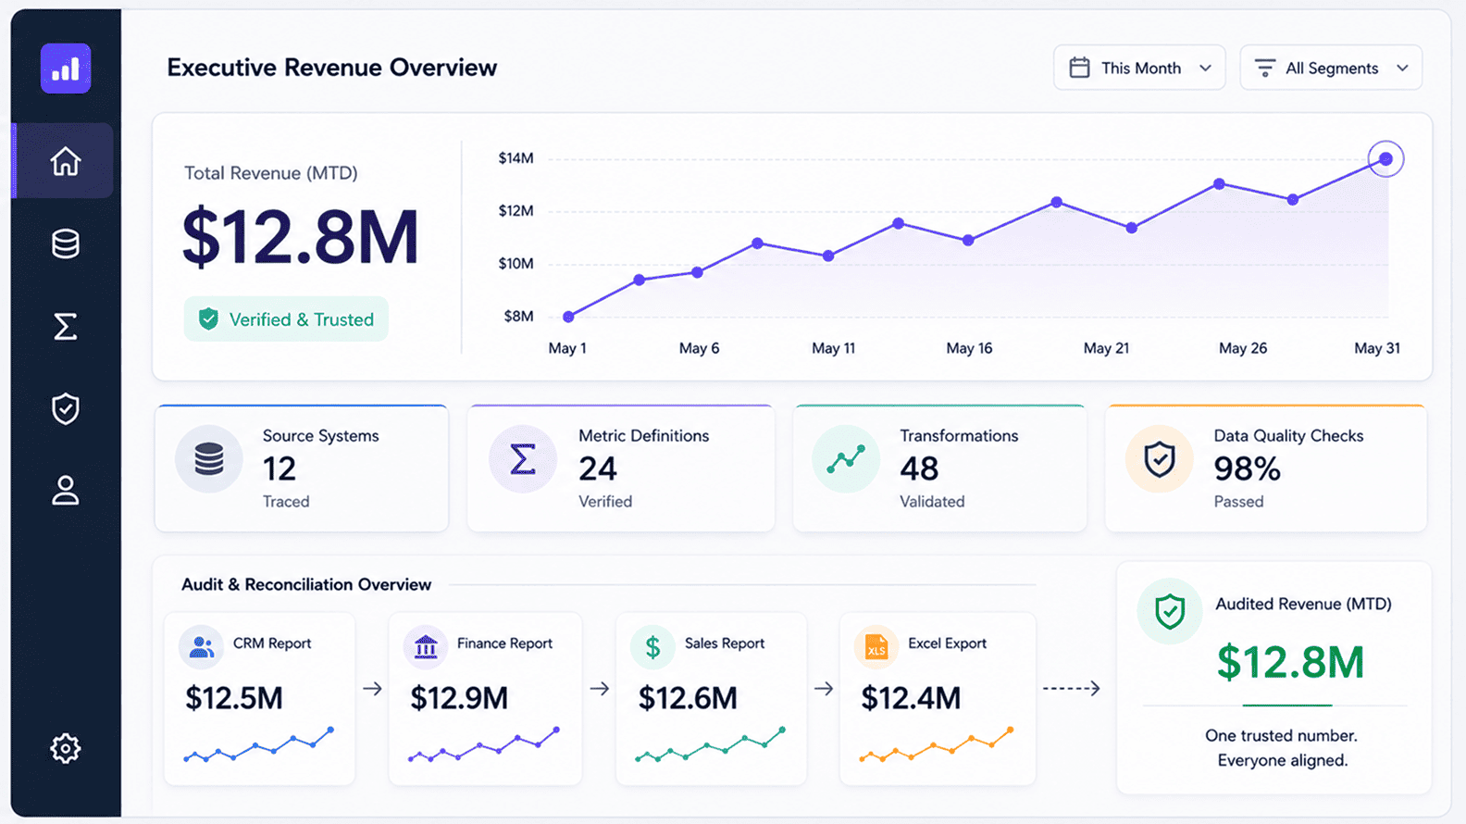This screenshot has width=1466, height=824.
Task: Click the $12.5M CRM Report value
Action: point(234,698)
